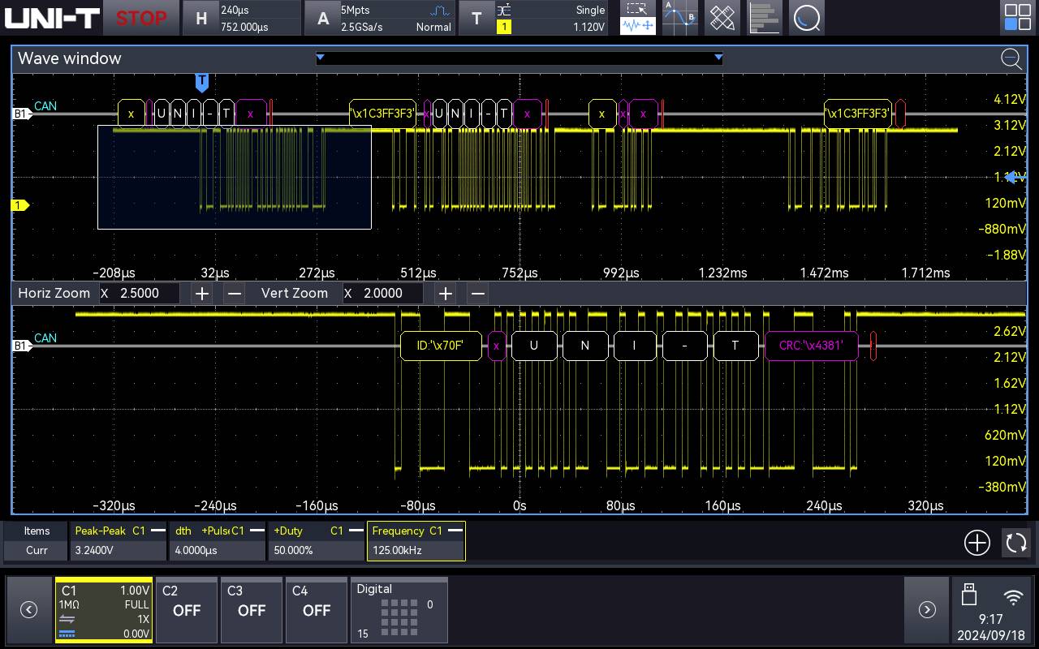Expand the right channel bar chevron
The height and width of the screenshot is (649, 1039).
coord(927,609)
